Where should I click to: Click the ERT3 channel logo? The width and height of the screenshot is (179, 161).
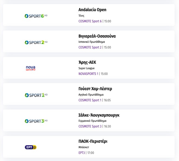point(31,147)
